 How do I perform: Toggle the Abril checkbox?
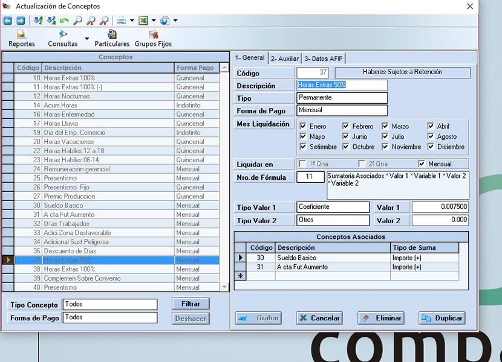431,126
